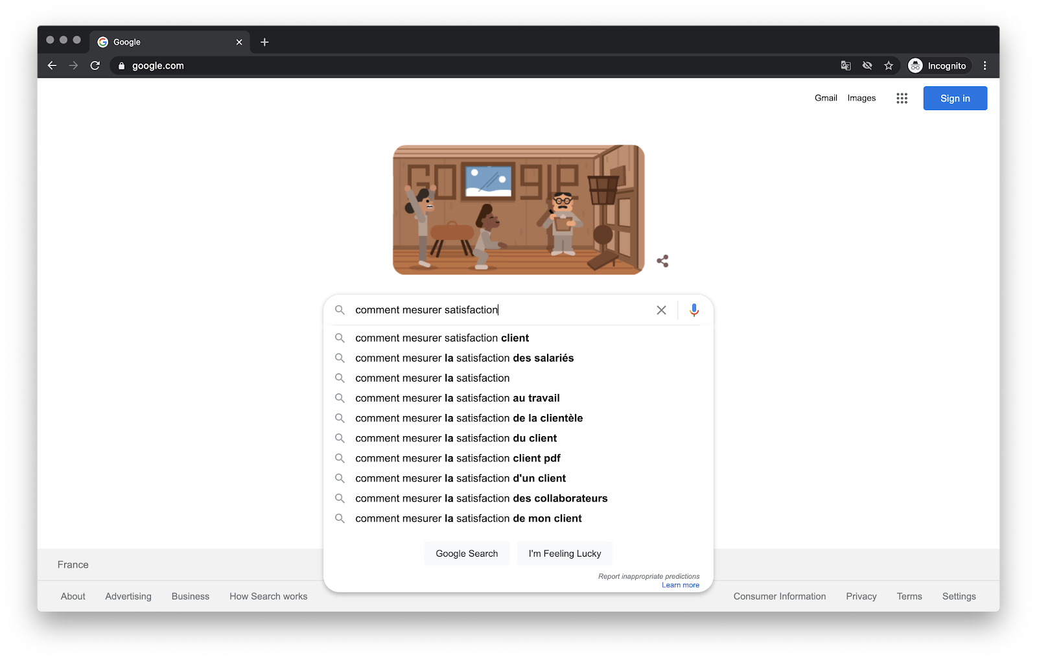
Task: Click the magnifier icon beside 'client pdf' suggestion
Action: [x=340, y=458]
